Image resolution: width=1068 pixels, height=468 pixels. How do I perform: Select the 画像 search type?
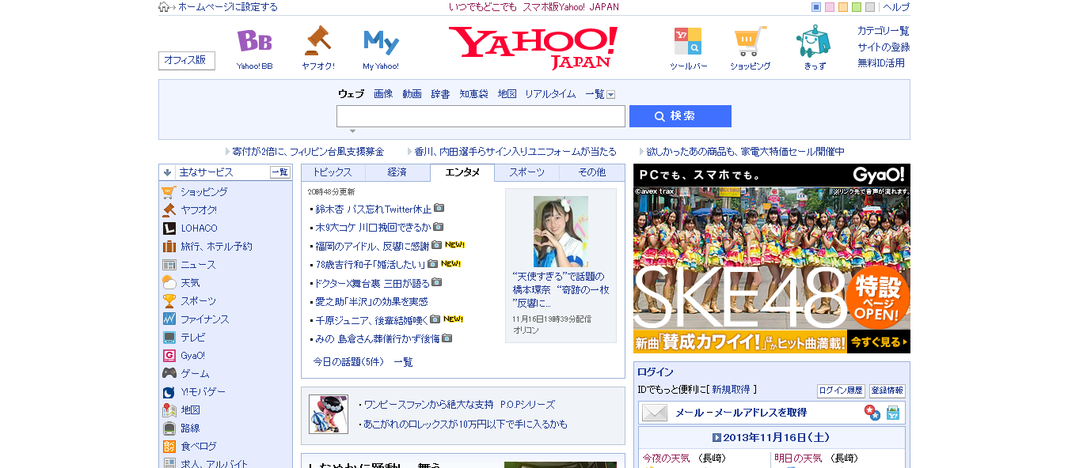coord(383,94)
